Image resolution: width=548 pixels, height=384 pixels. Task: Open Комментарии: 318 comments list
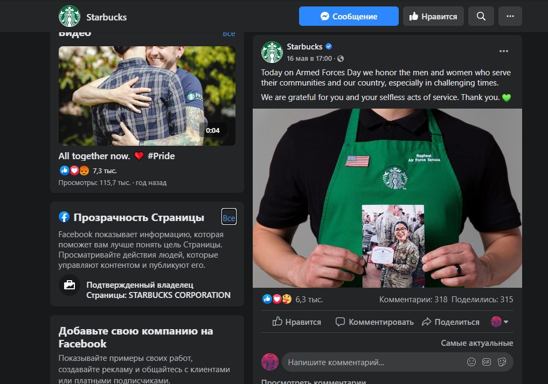(413, 299)
